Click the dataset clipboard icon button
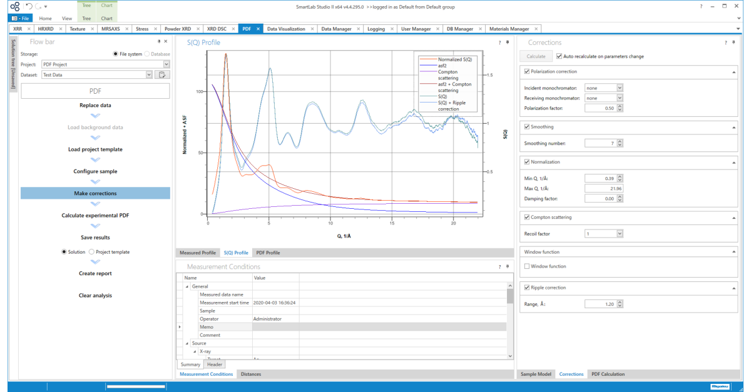751x392 pixels. [x=163, y=75]
